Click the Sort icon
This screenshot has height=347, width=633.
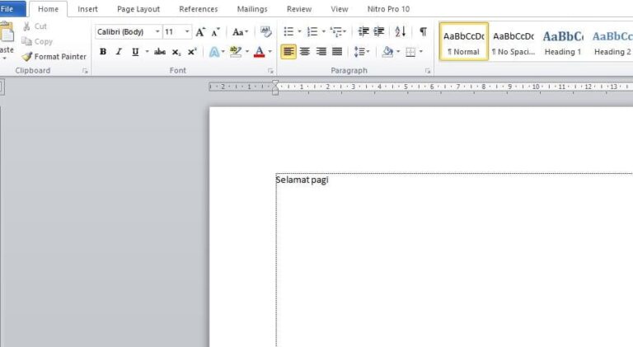(401, 32)
